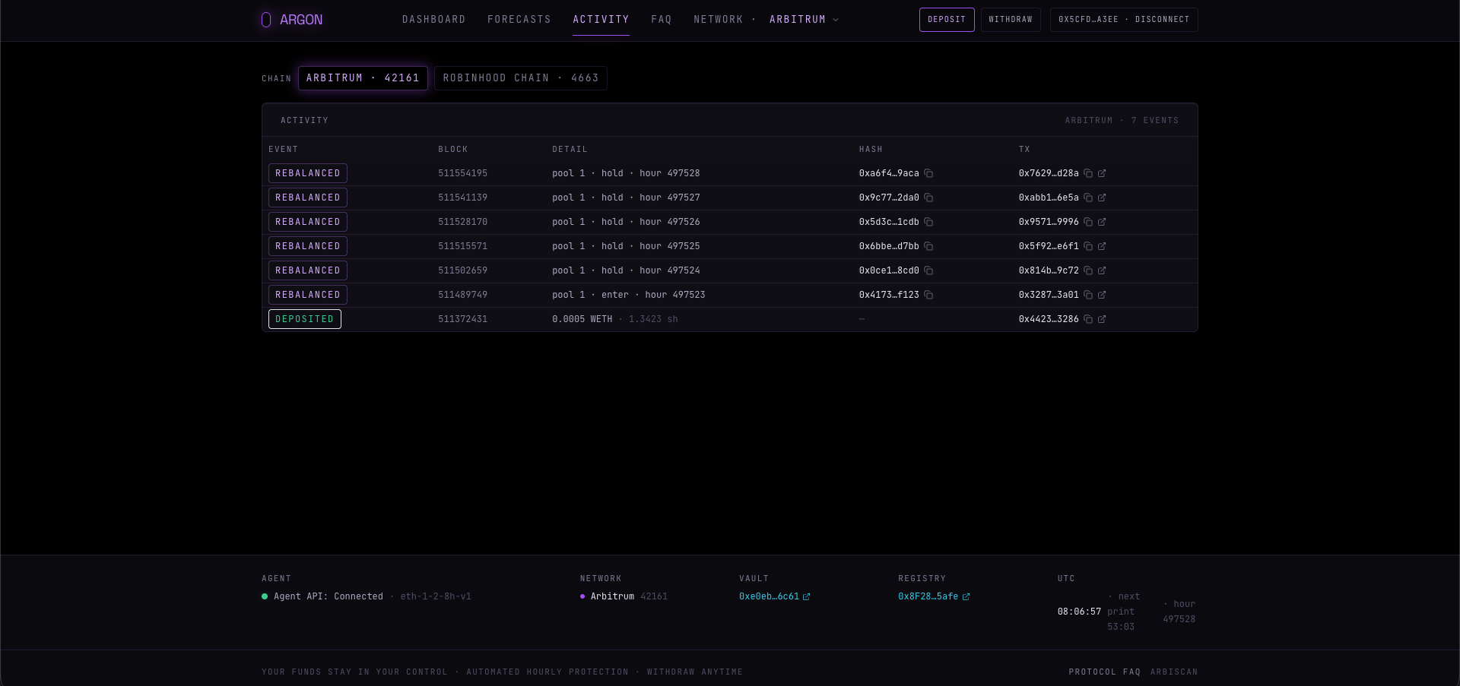Screen dimensions: 1460x686
Task: Click the Deposited event badge
Action: pyautogui.click(x=305, y=319)
